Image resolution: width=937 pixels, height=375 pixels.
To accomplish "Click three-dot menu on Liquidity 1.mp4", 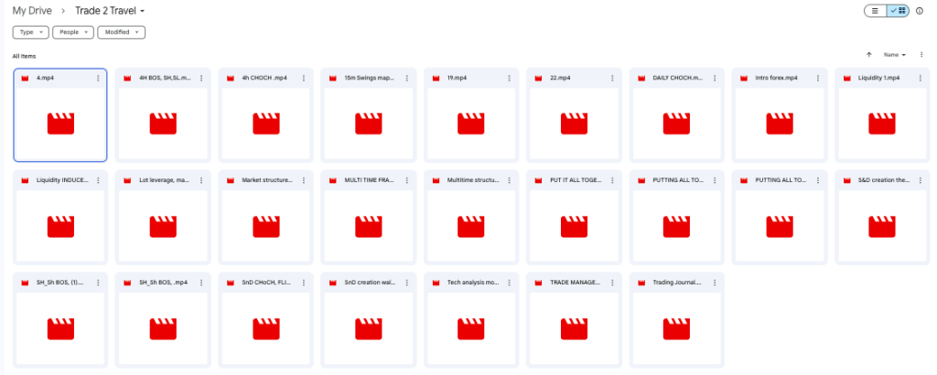I will (x=920, y=79).
